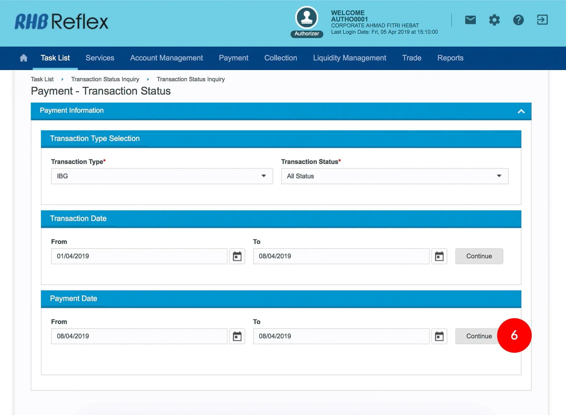Open the Transaction Type dropdown
566x415 pixels.
pos(162,176)
